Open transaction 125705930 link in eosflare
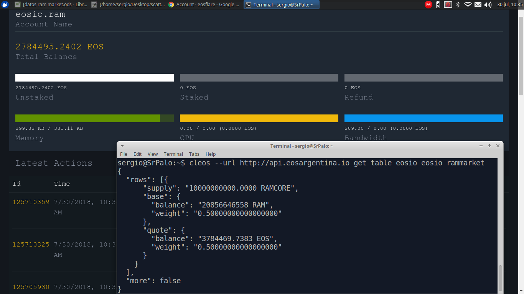 31,287
